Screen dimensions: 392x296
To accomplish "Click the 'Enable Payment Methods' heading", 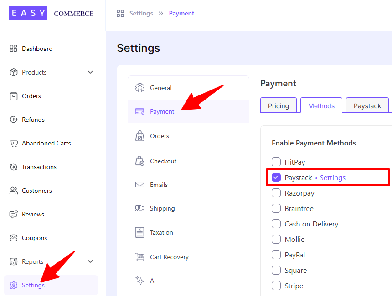I will pyautogui.click(x=314, y=143).
